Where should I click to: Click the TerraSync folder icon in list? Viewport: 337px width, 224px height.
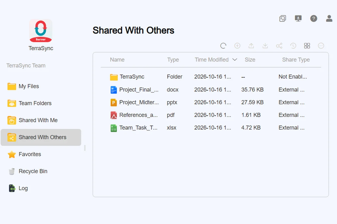(x=114, y=77)
